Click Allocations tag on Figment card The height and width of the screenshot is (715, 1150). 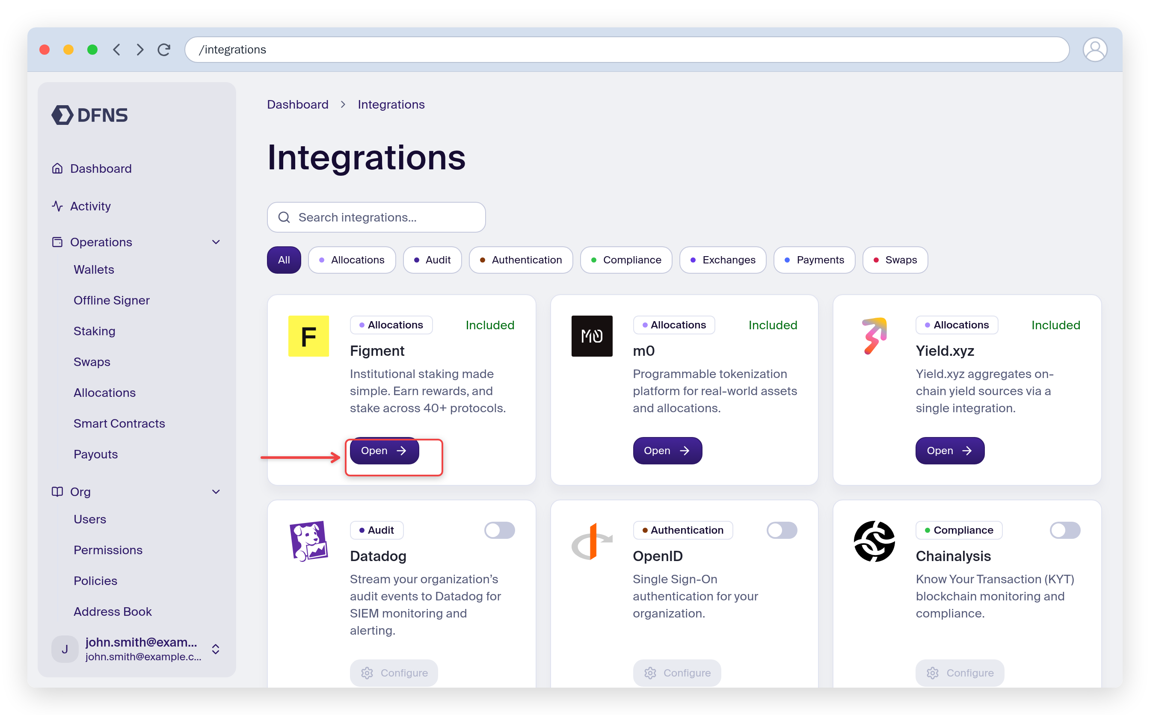click(391, 325)
